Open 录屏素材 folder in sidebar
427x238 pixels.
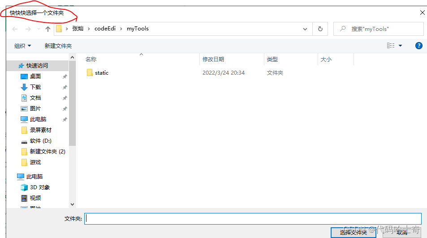(x=41, y=130)
